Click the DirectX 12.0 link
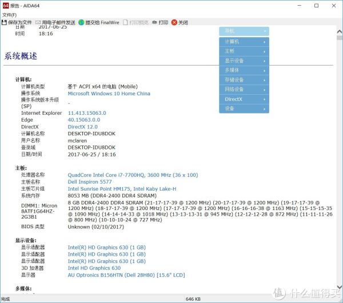Screen dimensions: 343x303 (83, 127)
